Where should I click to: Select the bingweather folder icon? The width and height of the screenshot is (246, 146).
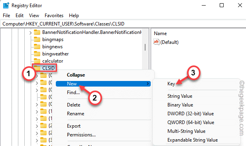37,54
